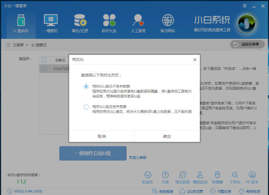
Task: Close the 格式化 dialog with X
Action: pyautogui.click(x=194, y=60)
